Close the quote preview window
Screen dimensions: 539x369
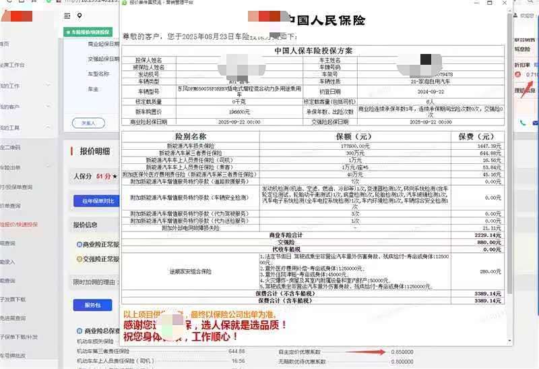[504, 3]
